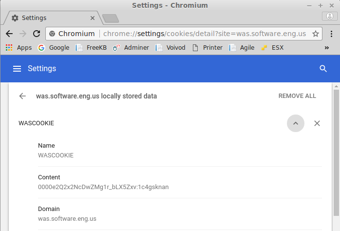Open the Apps bookmark shortcut
Viewport: 340px width, 231px height.
click(19, 47)
